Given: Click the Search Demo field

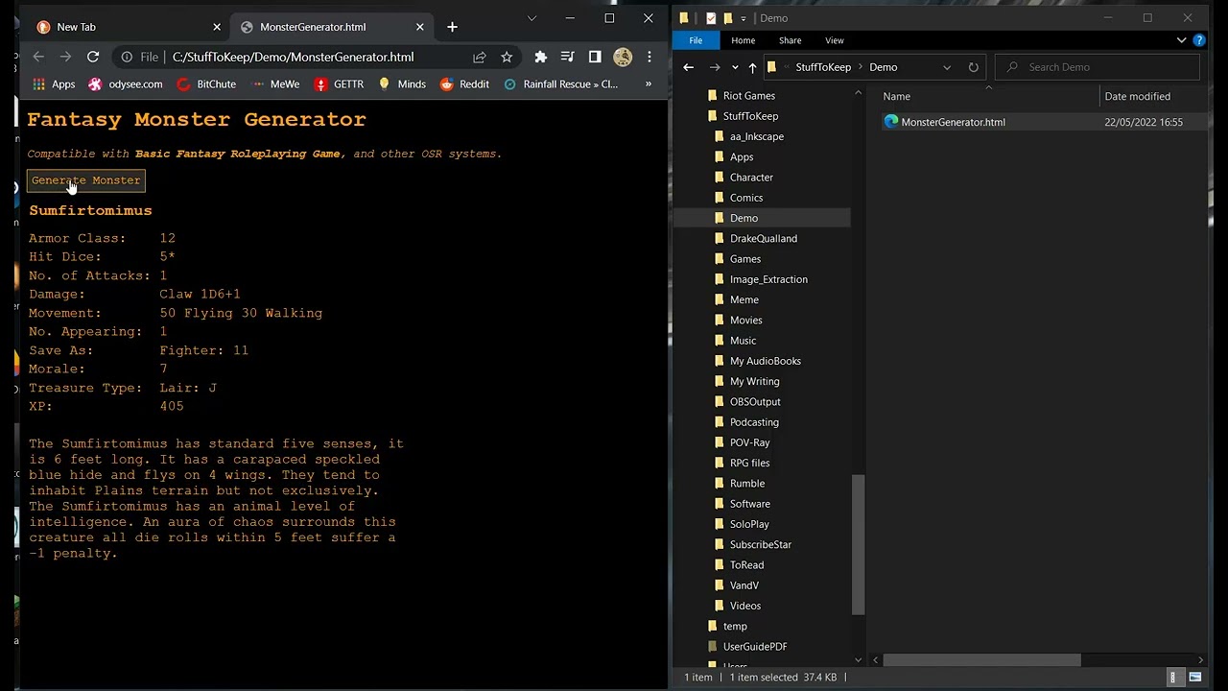Looking at the screenshot, I should point(1097,67).
